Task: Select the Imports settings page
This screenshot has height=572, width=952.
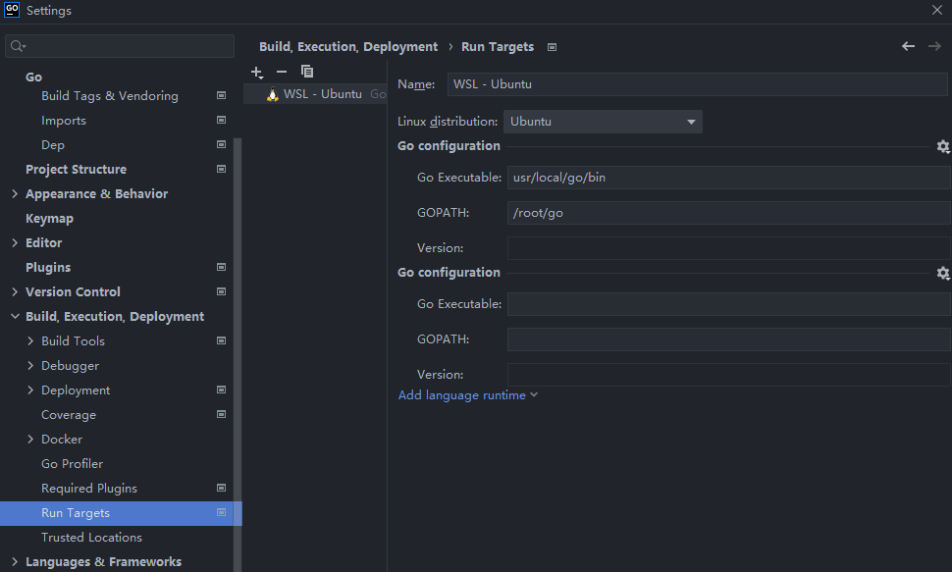Action: point(64,121)
